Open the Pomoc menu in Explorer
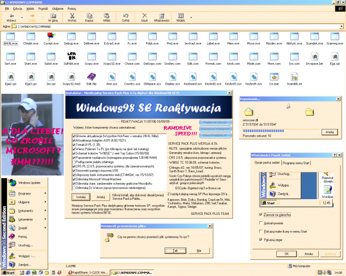Image resolution: width=346 pixels, height=276 pixels. [72, 9]
